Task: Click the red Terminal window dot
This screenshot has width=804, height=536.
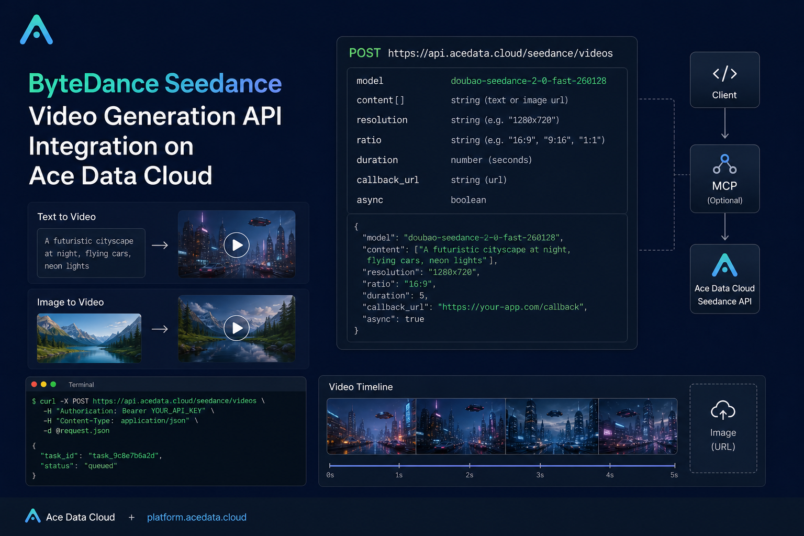Action: pos(34,384)
